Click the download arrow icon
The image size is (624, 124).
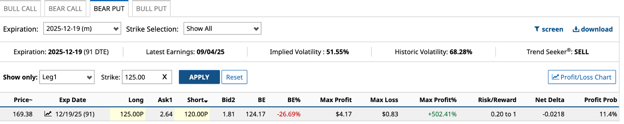[x=576, y=29]
